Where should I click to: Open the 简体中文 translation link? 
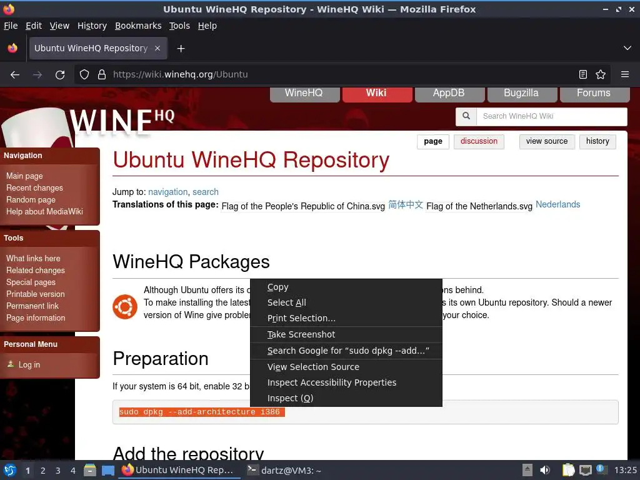pos(405,204)
